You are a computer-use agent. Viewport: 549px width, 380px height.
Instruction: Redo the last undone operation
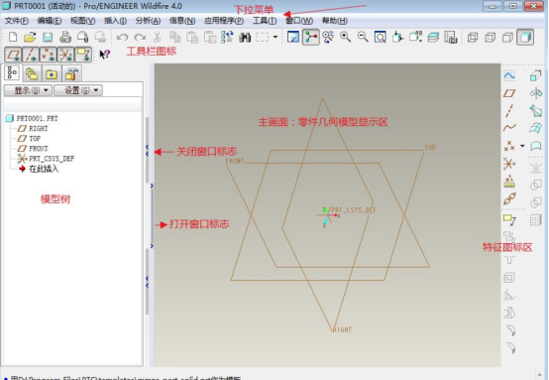[x=140, y=37]
